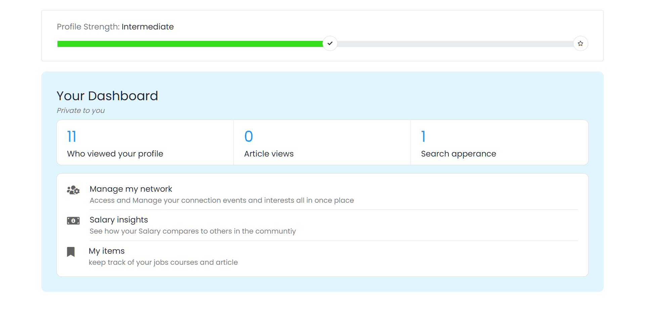Click the checkmark icon on the progress bar
645x316 pixels.
(x=330, y=43)
